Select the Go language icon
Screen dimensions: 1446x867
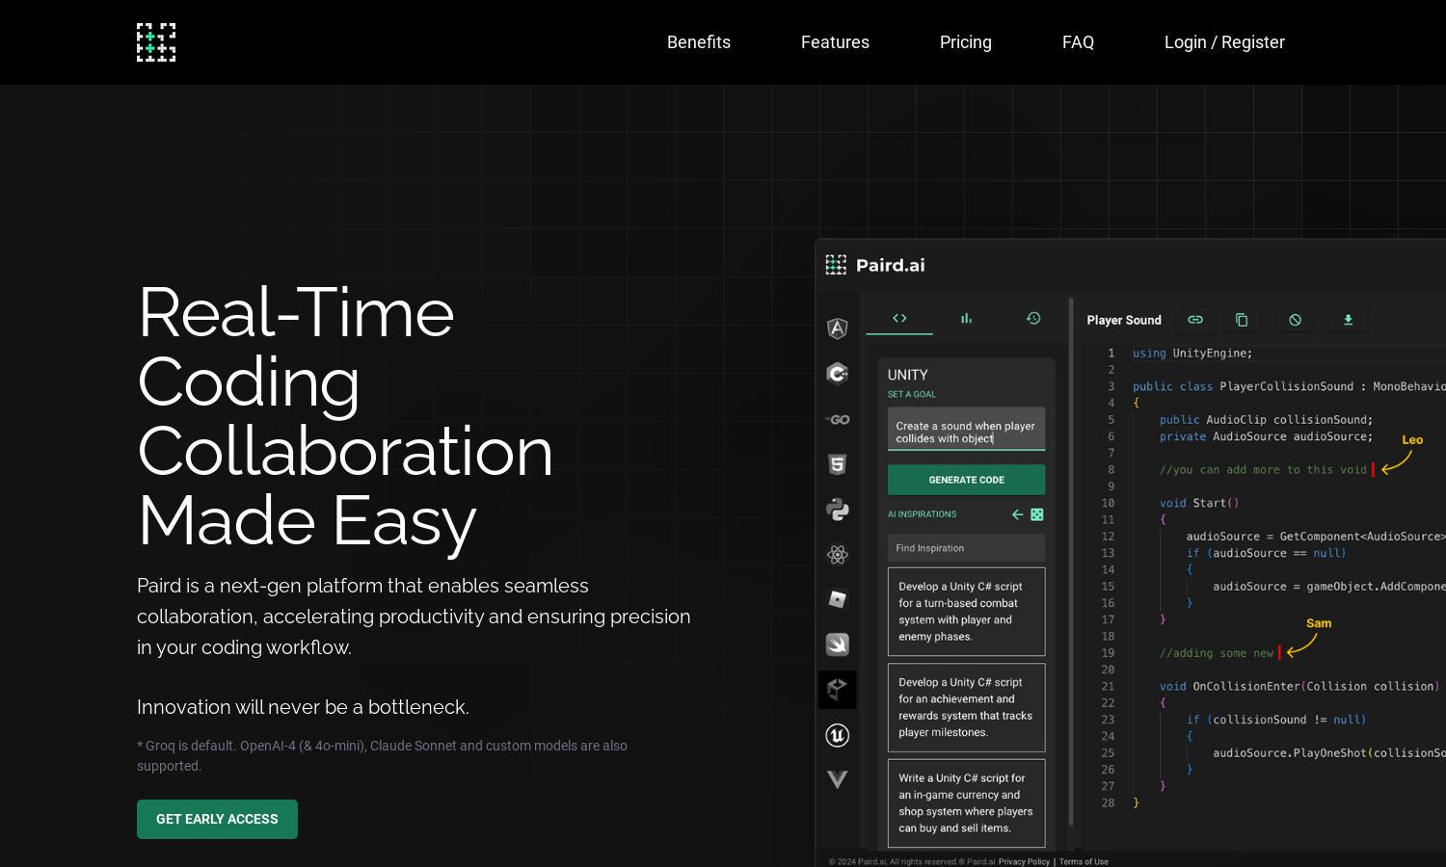tap(838, 419)
